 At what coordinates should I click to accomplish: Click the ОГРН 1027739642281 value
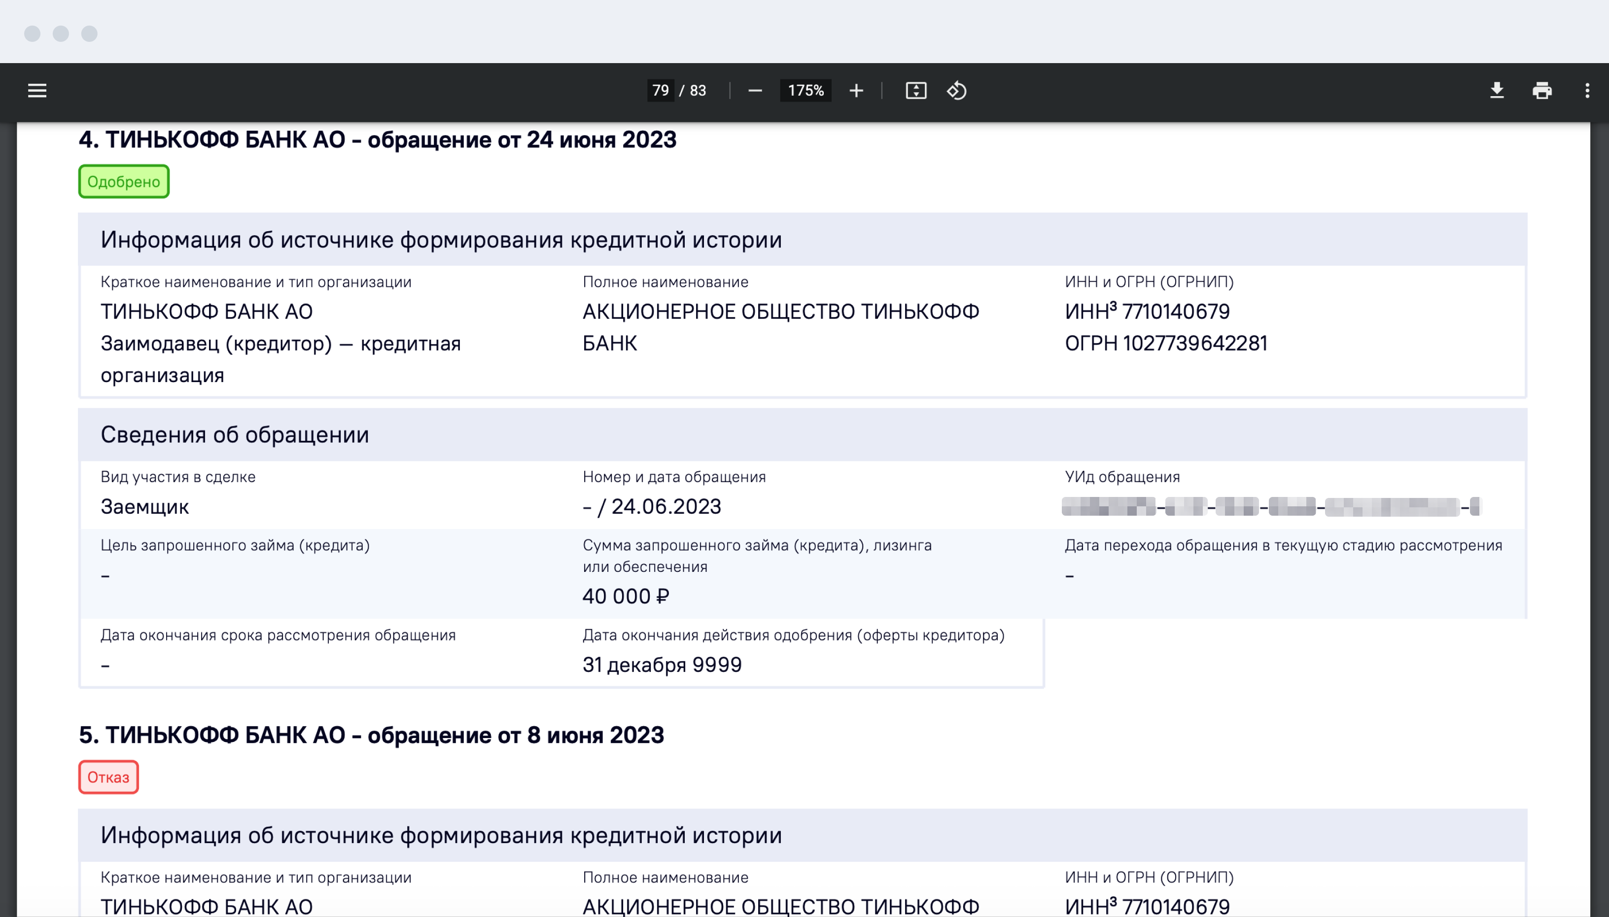click(x=1166, y=343)
